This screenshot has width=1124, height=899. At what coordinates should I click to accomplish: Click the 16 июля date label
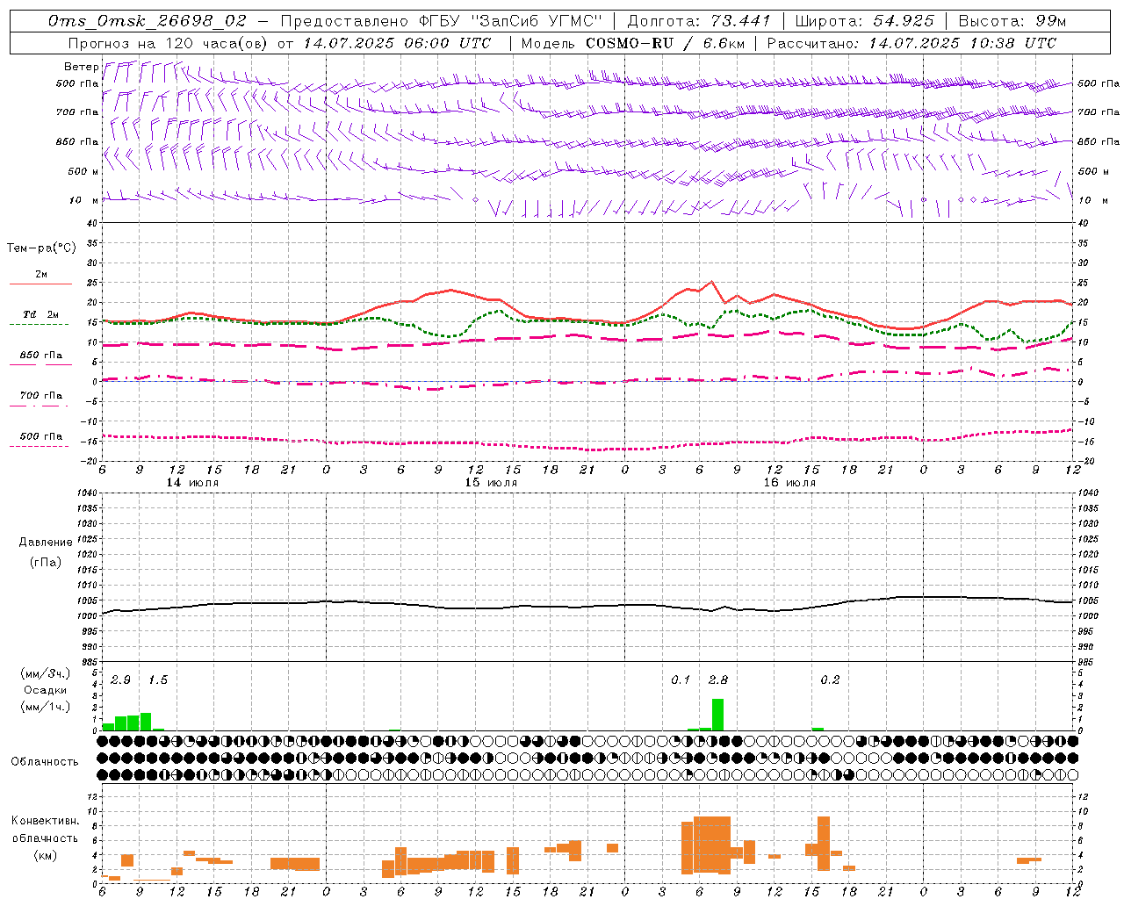[x=789, y=483]
